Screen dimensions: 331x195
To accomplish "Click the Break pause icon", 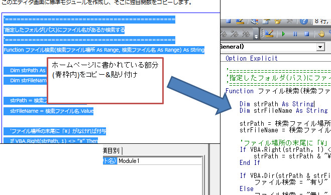I will tap(295, 34).
